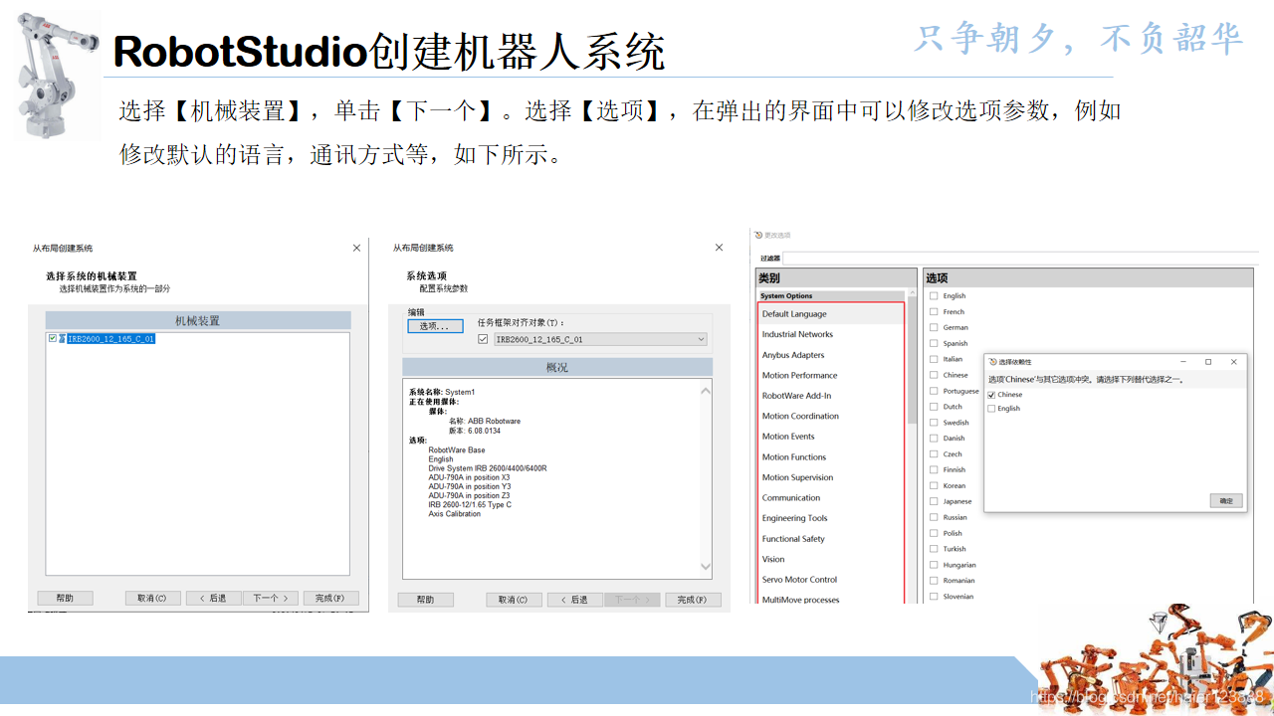Click the robot icon beside IRB2600_12_165_C_01
Image resolution: width=1274 pixels, height=716 pixels.
click(62, 339)
